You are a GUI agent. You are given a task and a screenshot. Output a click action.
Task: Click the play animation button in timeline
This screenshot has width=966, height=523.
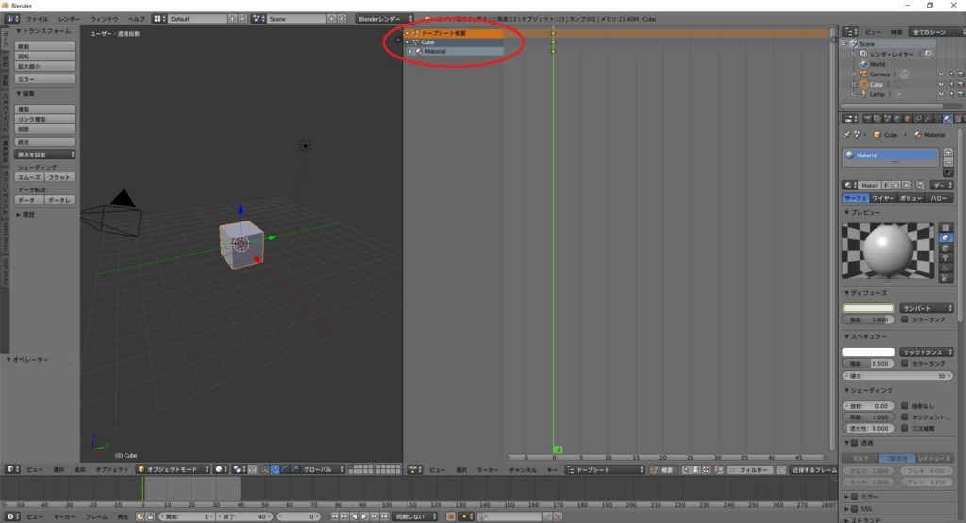point(364,516)
